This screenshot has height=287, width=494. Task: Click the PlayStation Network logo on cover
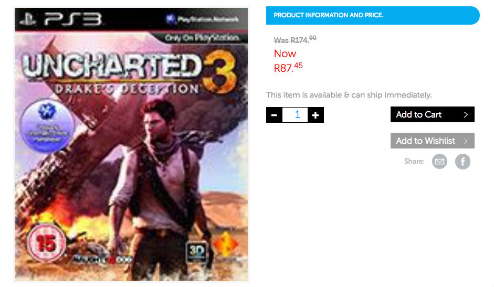click(x=202, y=19)
